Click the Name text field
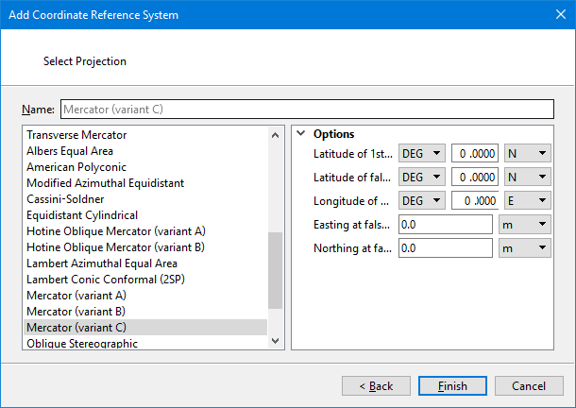Image resolution: width=576 pixels, height=408 pixels. [305, 110]
